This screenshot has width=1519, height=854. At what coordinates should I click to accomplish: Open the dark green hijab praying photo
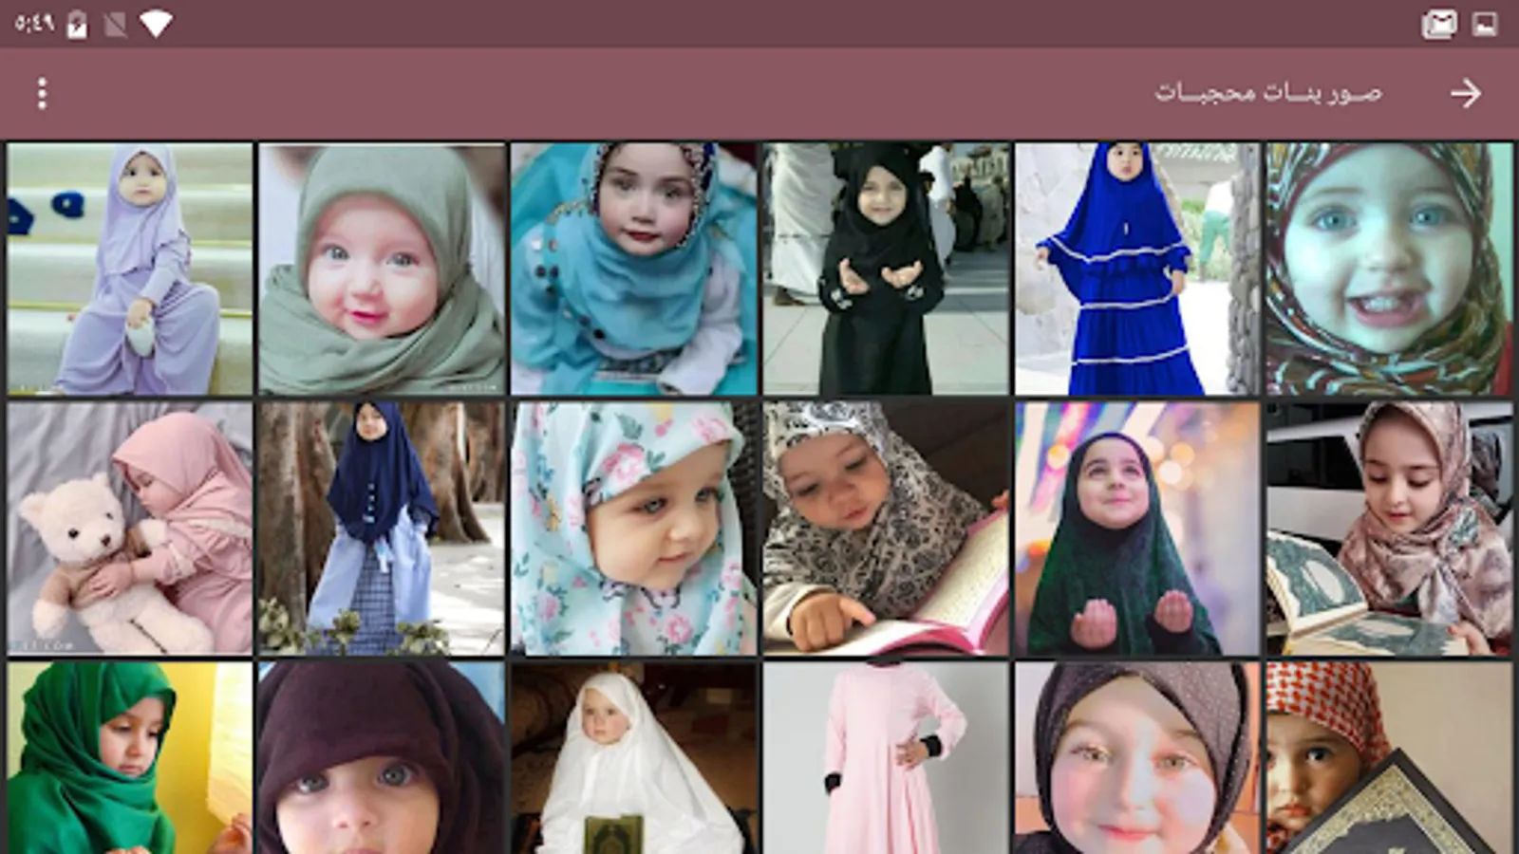tap(1137, 529)
